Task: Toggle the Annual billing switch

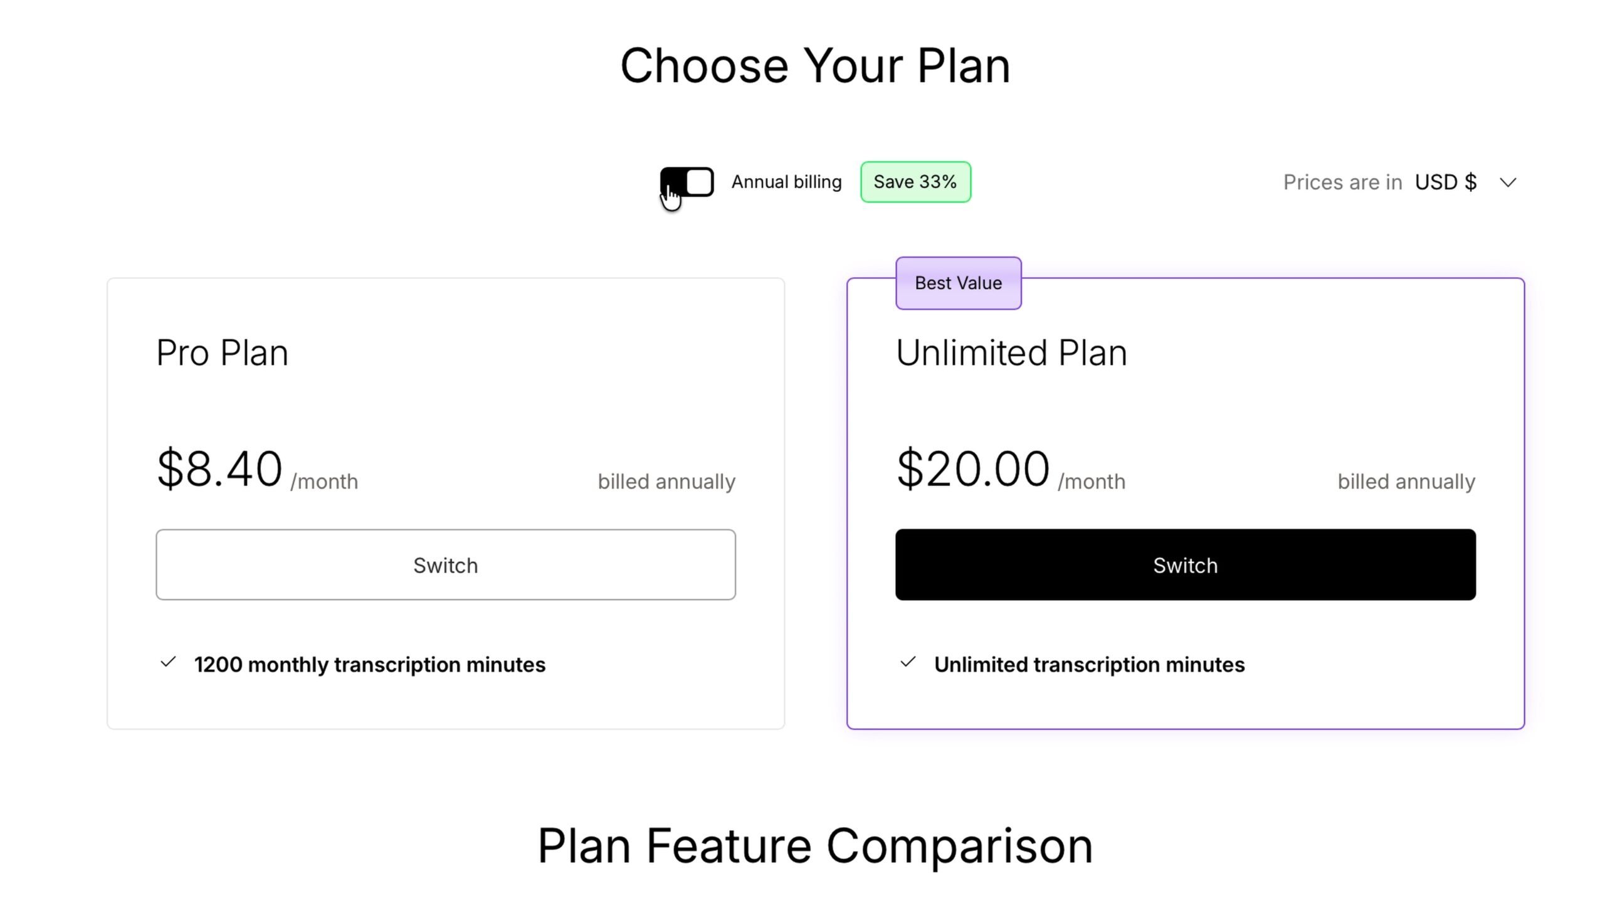Action: [687, 182]
